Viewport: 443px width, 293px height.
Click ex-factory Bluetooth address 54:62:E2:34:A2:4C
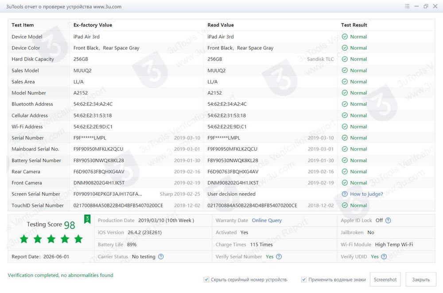tap(93, 104)
